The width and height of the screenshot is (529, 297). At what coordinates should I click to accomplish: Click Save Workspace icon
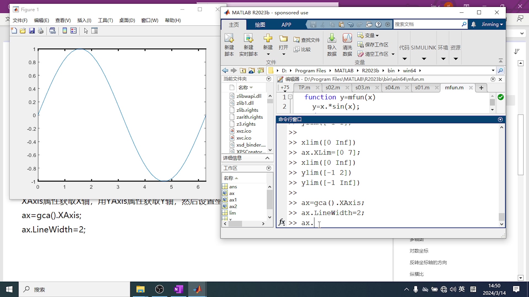click(x=360, y=45)
